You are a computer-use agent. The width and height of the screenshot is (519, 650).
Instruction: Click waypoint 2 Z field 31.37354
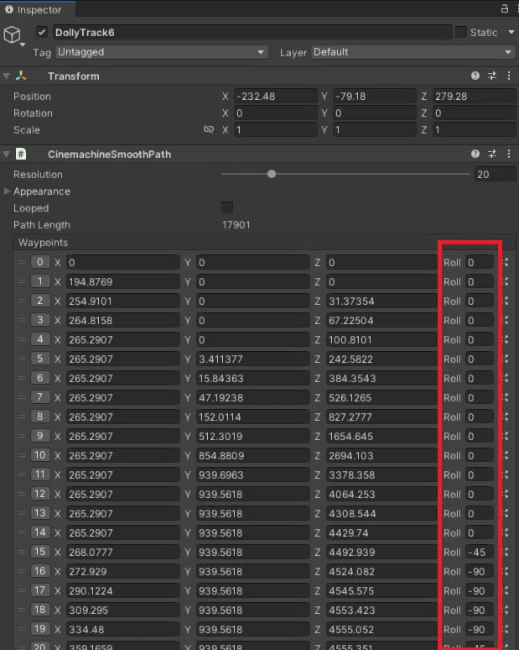click(x=381, y=301)
